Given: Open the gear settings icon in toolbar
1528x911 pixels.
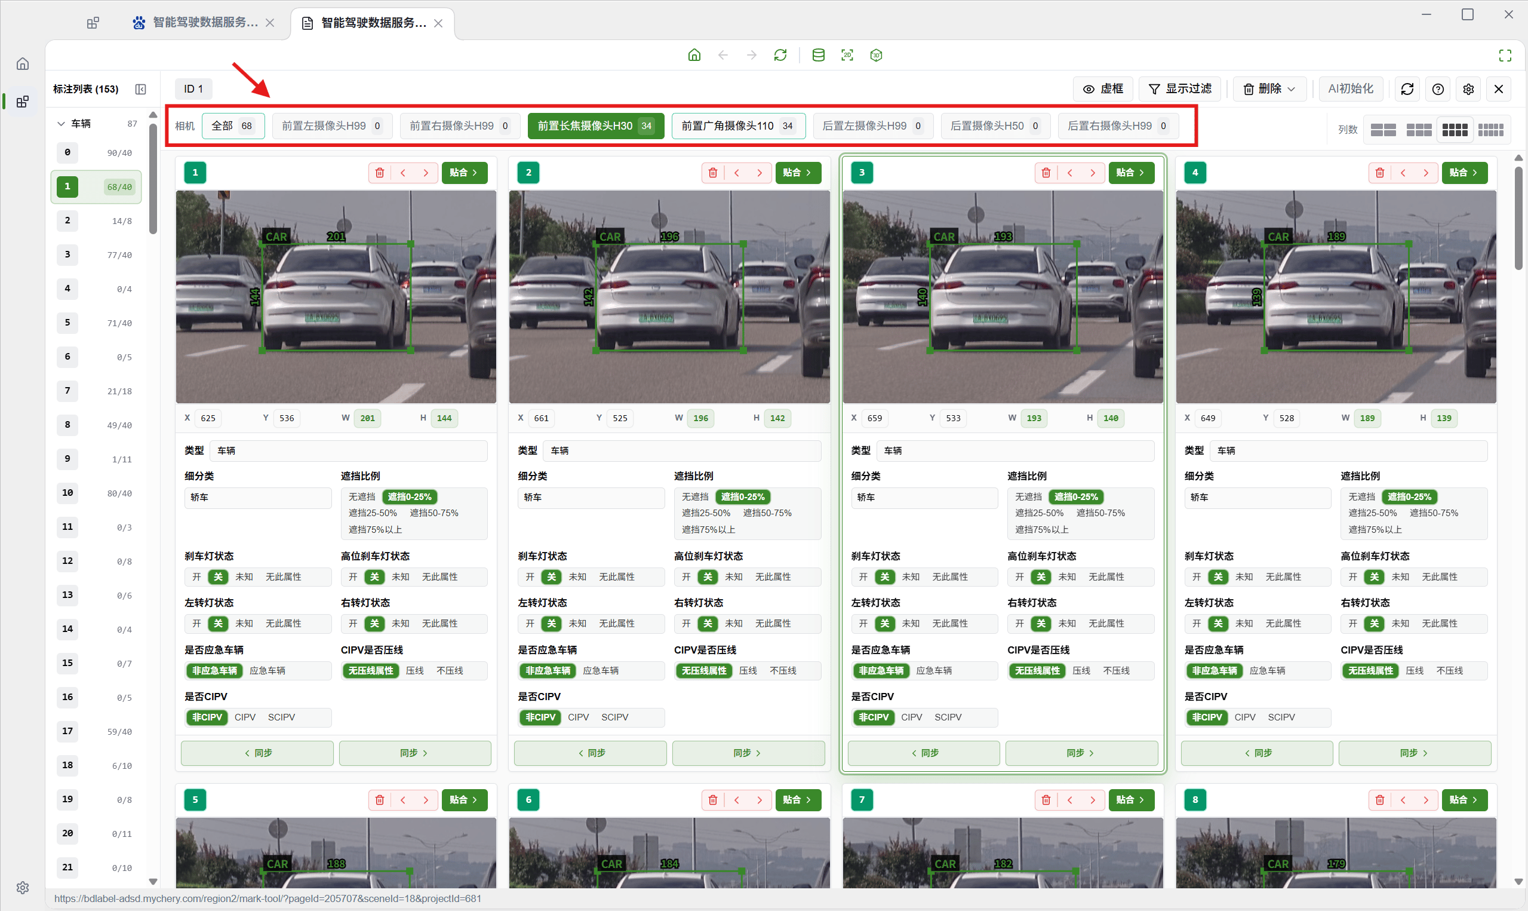Looking at the screenshot, I should pyautogui.click(x=1468, y=89).
